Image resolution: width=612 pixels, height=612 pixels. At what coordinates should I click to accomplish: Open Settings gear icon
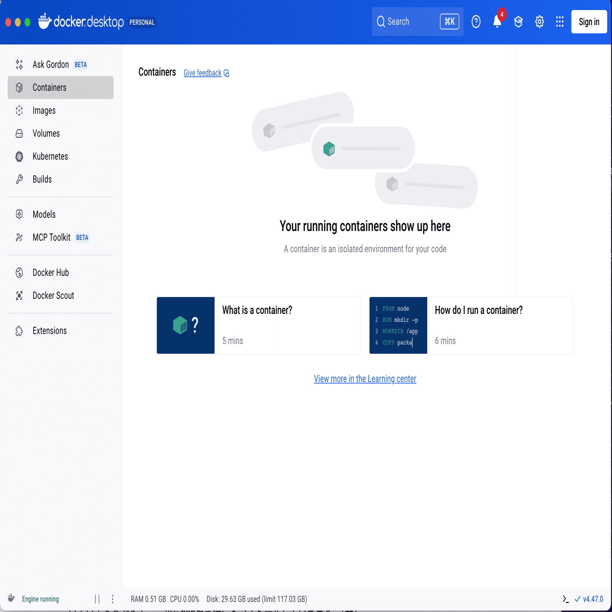(540, 22)
